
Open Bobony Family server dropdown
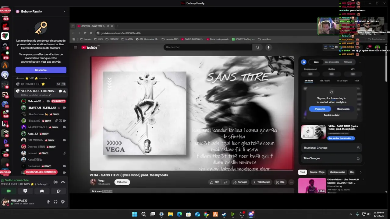coord(64,12)
